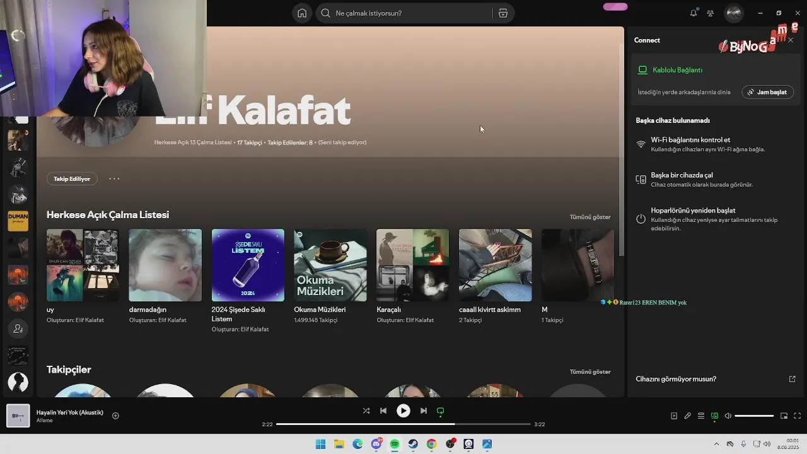This screenshot has width=807, height=454.
Task: Adjust the volume slider
Action: [x=754, y=416]
